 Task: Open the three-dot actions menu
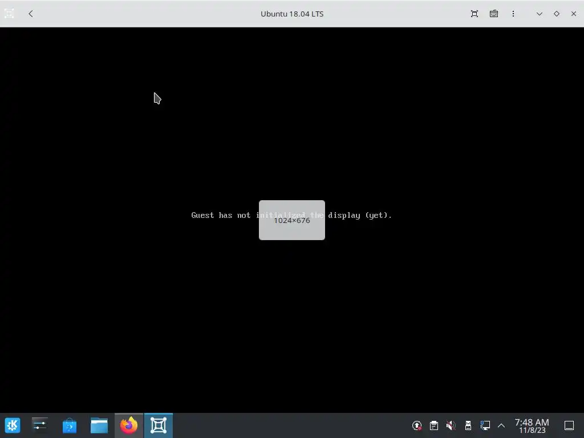(x=513, y=14)
